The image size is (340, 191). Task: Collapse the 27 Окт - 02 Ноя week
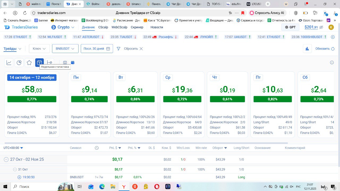[x=6, y=159]
